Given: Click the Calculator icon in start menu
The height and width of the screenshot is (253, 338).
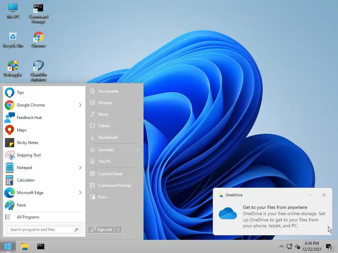Looking at the screenshot, I should [x=10, y=180].
